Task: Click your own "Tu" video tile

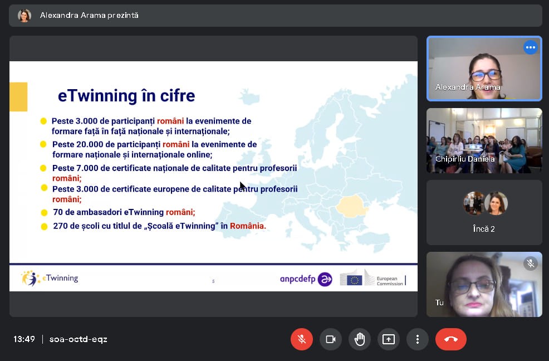Action: point(484,285)
